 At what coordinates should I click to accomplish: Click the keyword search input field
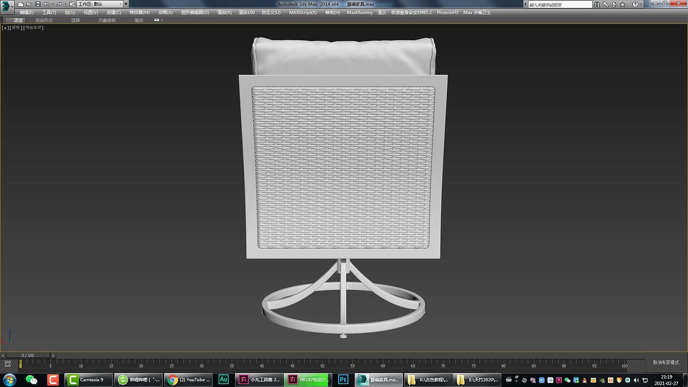[x=558, y=4]
